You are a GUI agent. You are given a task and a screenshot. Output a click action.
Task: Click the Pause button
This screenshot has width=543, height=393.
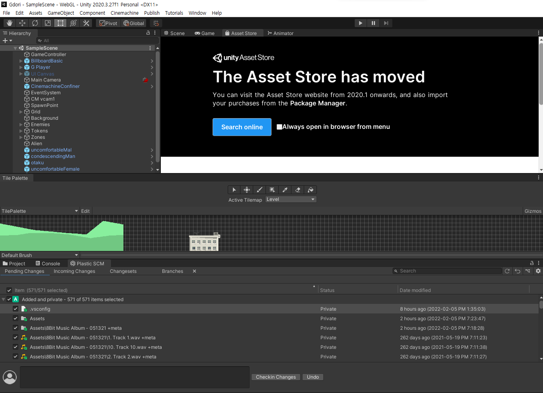pos(373,23)
